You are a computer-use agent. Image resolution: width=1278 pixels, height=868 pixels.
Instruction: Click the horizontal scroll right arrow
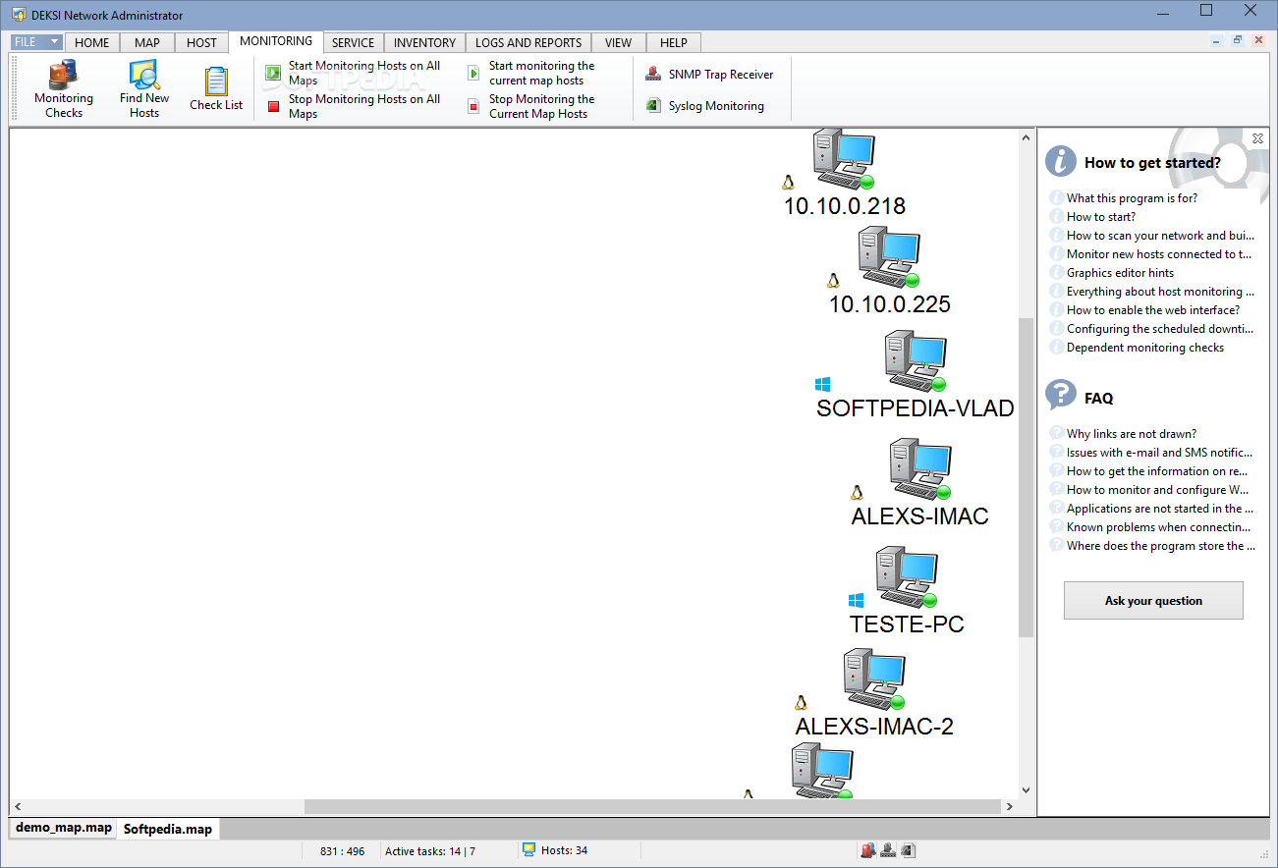(1011, 806)
